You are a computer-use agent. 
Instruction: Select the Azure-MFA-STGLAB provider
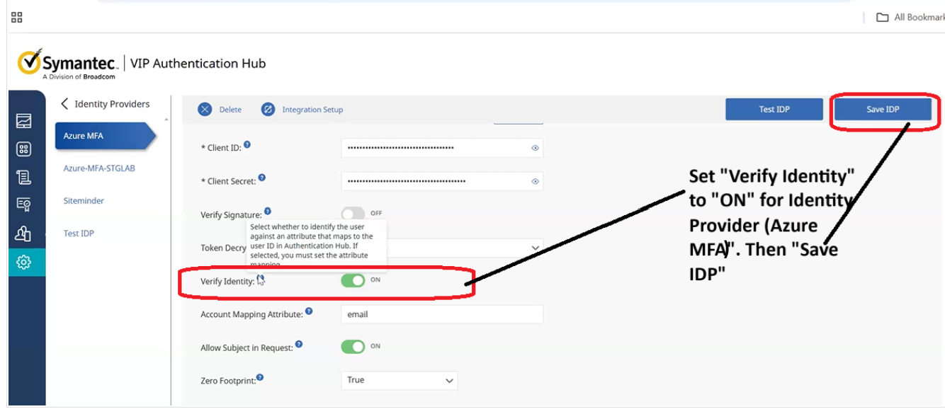[99, 168]
